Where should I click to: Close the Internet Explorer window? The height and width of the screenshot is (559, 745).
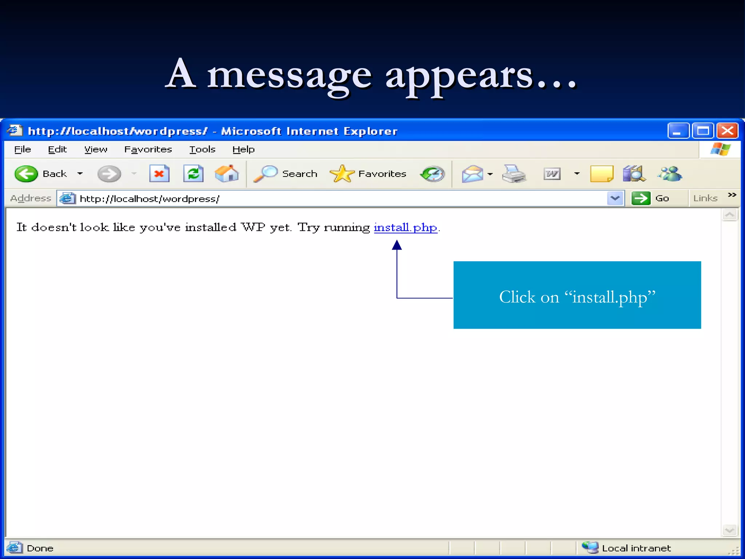pyautogui.click(x=727, y=131)
